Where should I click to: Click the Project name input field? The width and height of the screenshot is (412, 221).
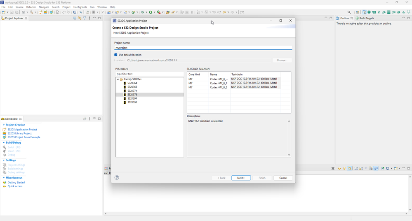(203, 48)
